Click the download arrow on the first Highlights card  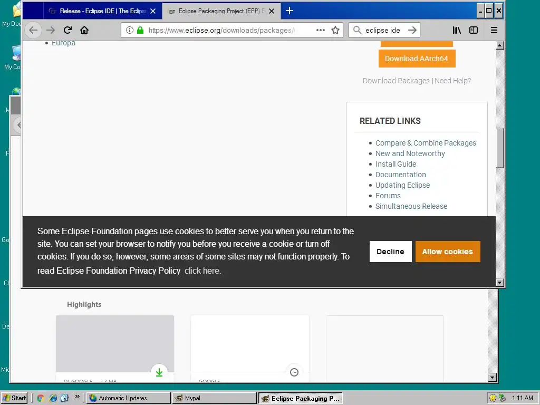point(159,372)
